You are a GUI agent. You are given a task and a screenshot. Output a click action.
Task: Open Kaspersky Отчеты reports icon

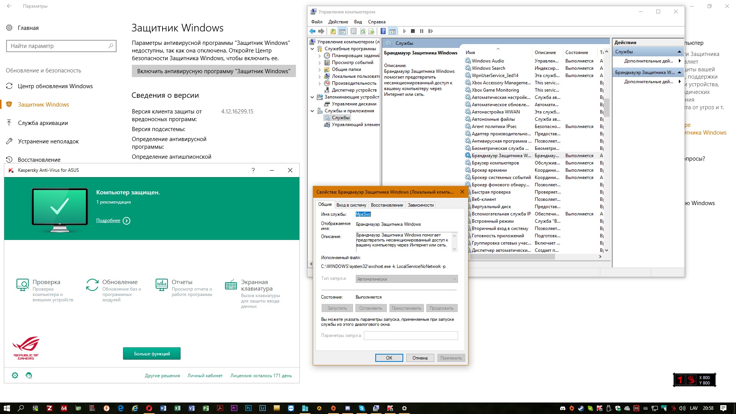(161, 285)
